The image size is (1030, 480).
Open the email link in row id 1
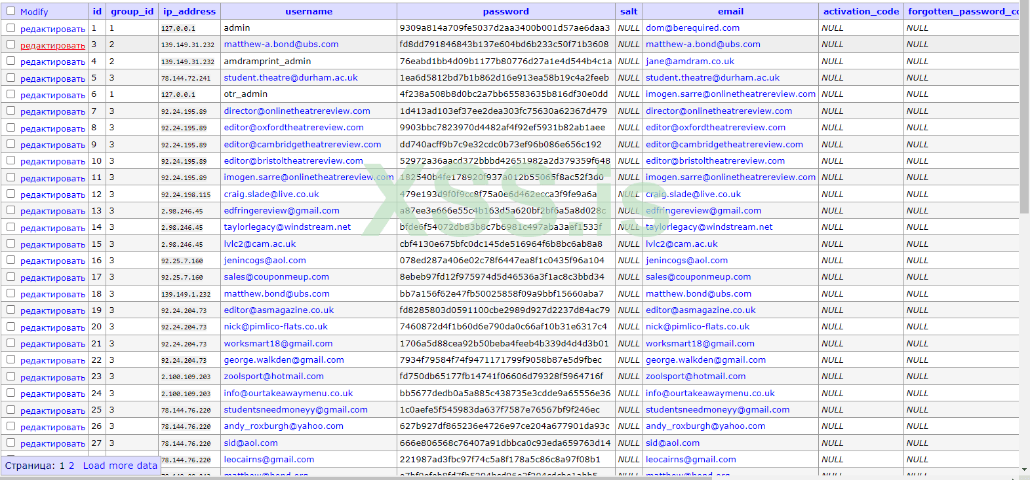[692, 28]
